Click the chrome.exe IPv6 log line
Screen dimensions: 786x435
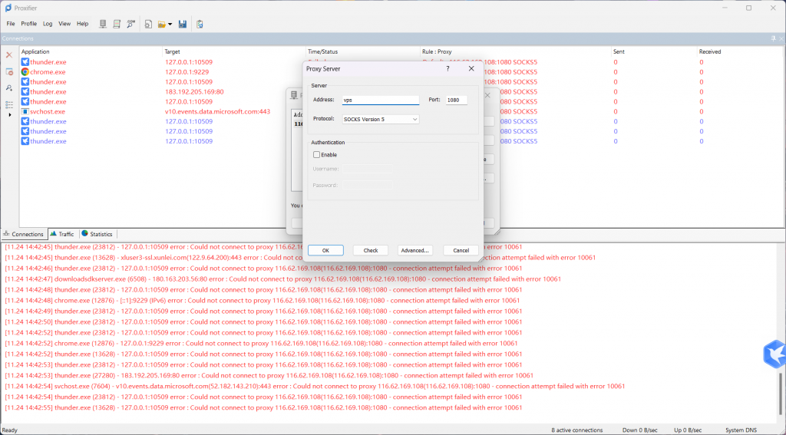click(x=263, y=301)
